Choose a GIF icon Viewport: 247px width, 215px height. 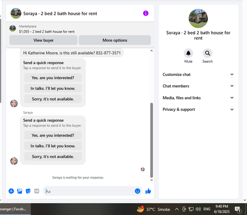pyautogui.click(x=37, y=191)
